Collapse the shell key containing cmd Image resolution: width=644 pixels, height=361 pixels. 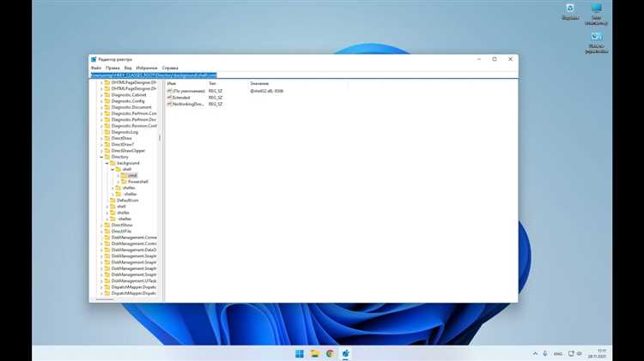point(112,170)
